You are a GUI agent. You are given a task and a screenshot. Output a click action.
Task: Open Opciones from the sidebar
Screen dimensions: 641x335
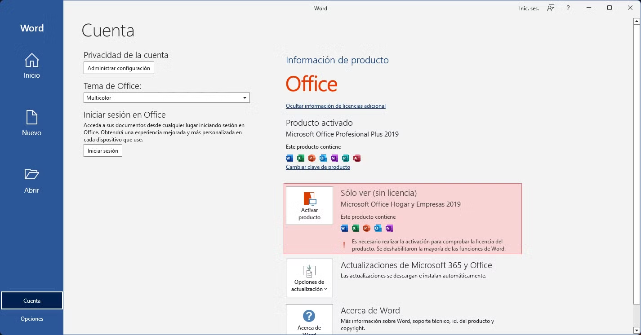point(32,319)
